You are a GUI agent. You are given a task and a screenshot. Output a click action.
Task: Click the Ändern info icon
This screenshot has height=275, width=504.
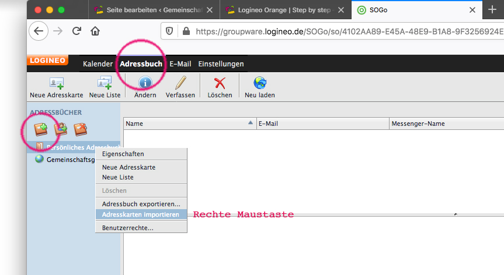pyautogui.click(x=145, y=83)
